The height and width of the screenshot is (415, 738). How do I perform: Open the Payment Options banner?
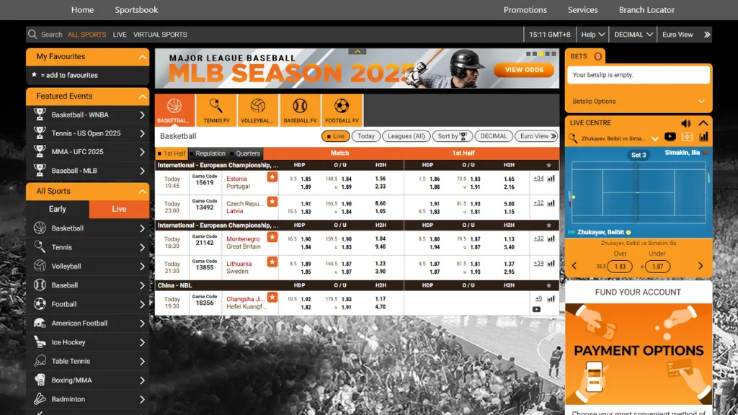639,354
